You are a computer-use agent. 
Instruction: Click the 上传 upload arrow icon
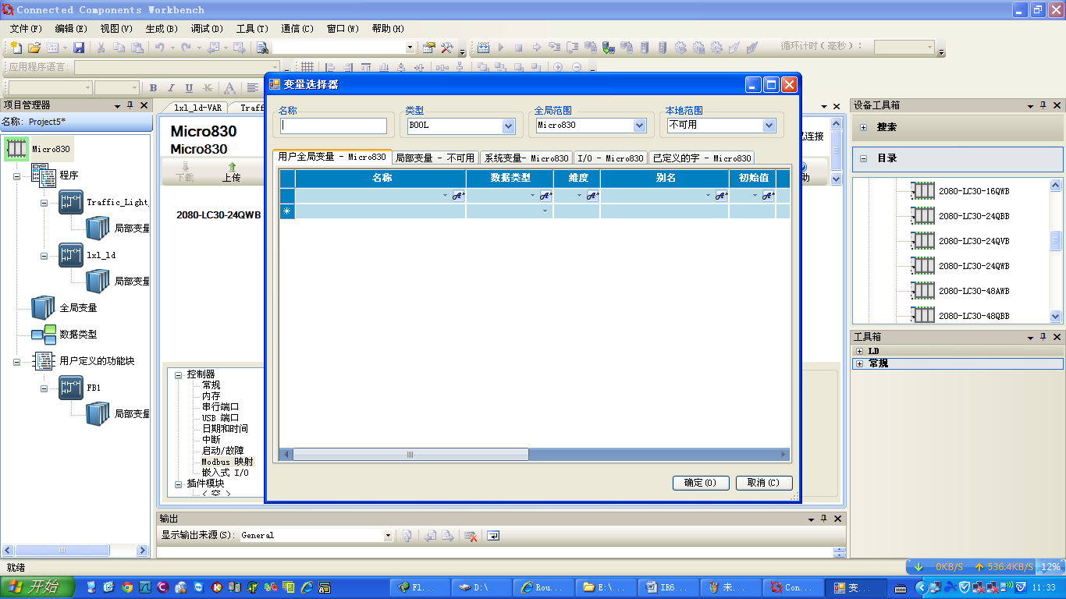pyautogui.click(x=231, y=167)
